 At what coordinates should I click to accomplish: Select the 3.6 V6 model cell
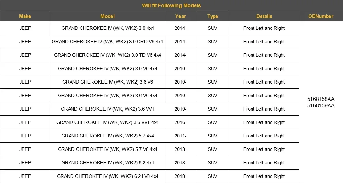point(108,82)
